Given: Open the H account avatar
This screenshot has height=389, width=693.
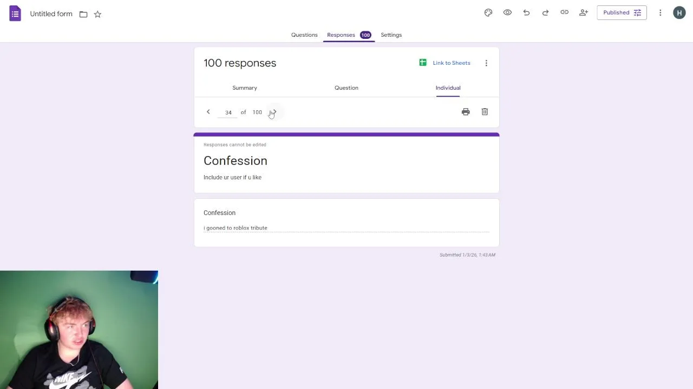Looking at the screenshot, I should point(679,12).
